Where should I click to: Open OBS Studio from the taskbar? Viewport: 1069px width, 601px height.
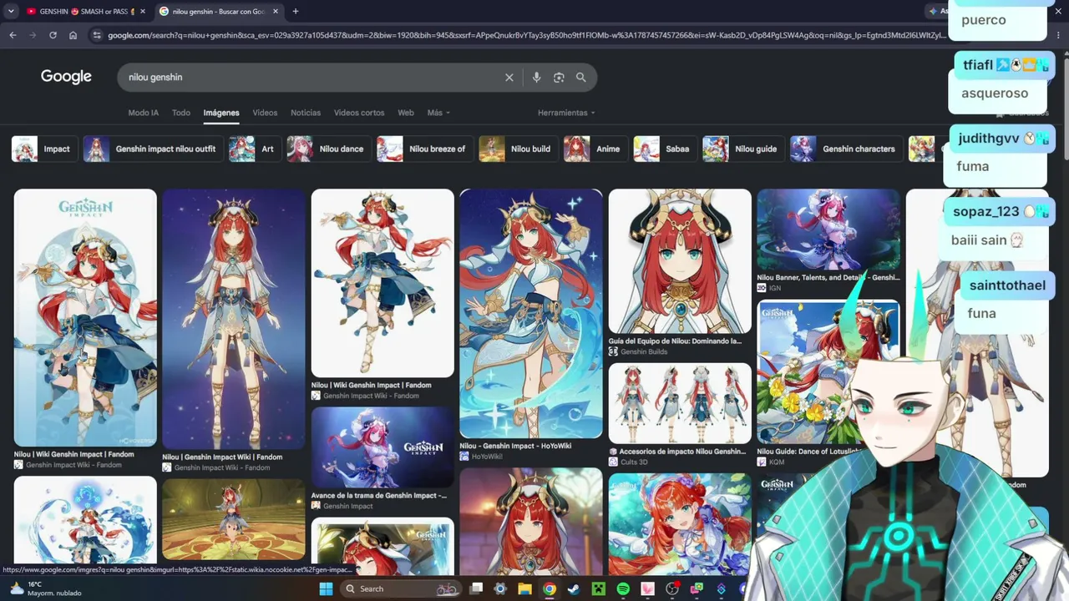point(672,588)
